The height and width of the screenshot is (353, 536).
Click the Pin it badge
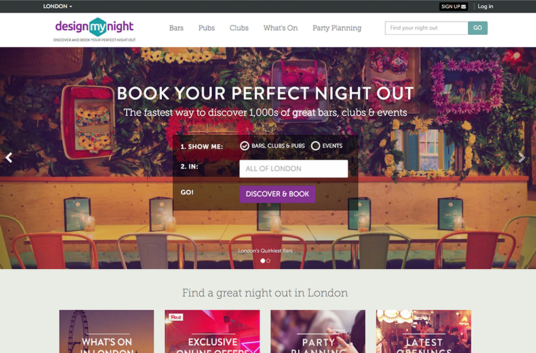coord(176,317)
